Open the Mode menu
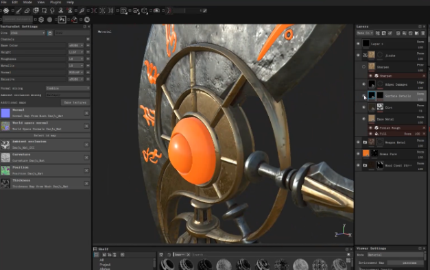The height and width of the screenshot is (270, 430). pos(27,2)
